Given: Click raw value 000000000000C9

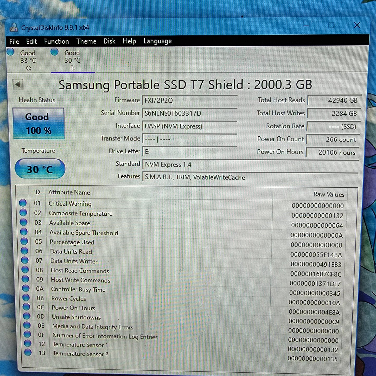Looking at the screenshot, I should [314, 321].
